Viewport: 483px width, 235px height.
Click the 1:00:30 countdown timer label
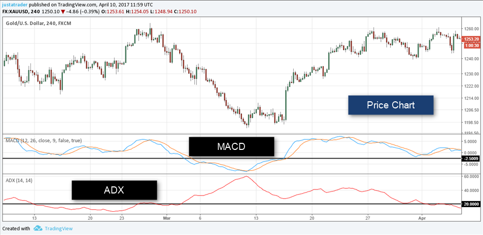click(471, 45)
